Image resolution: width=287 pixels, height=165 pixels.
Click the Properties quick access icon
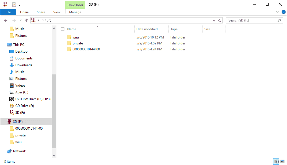click(x=14, y=5)
